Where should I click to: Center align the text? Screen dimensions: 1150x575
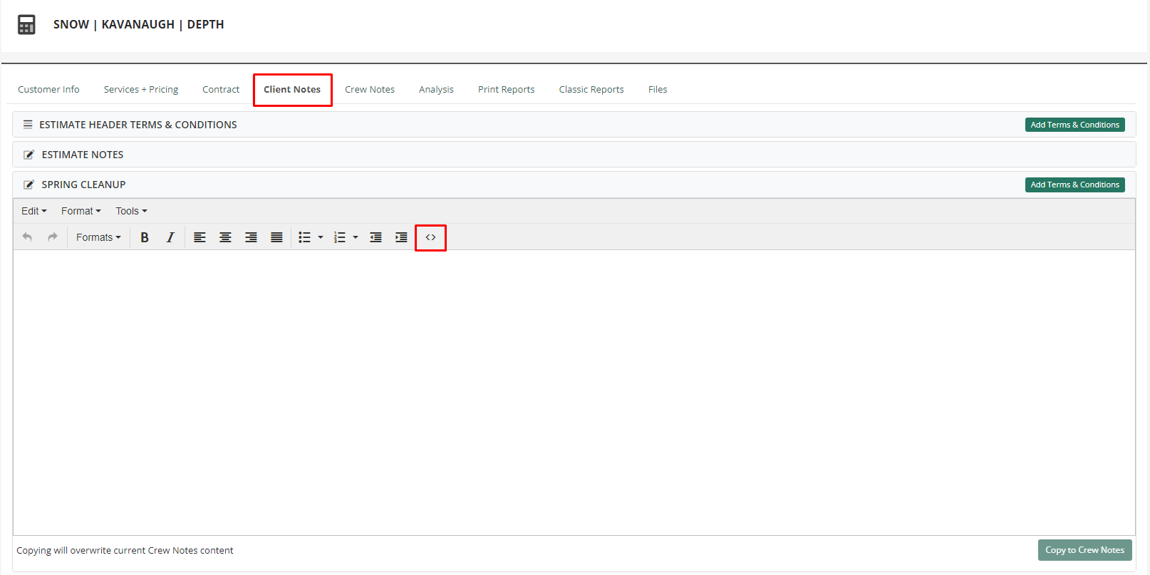click(x=225, y=237)
